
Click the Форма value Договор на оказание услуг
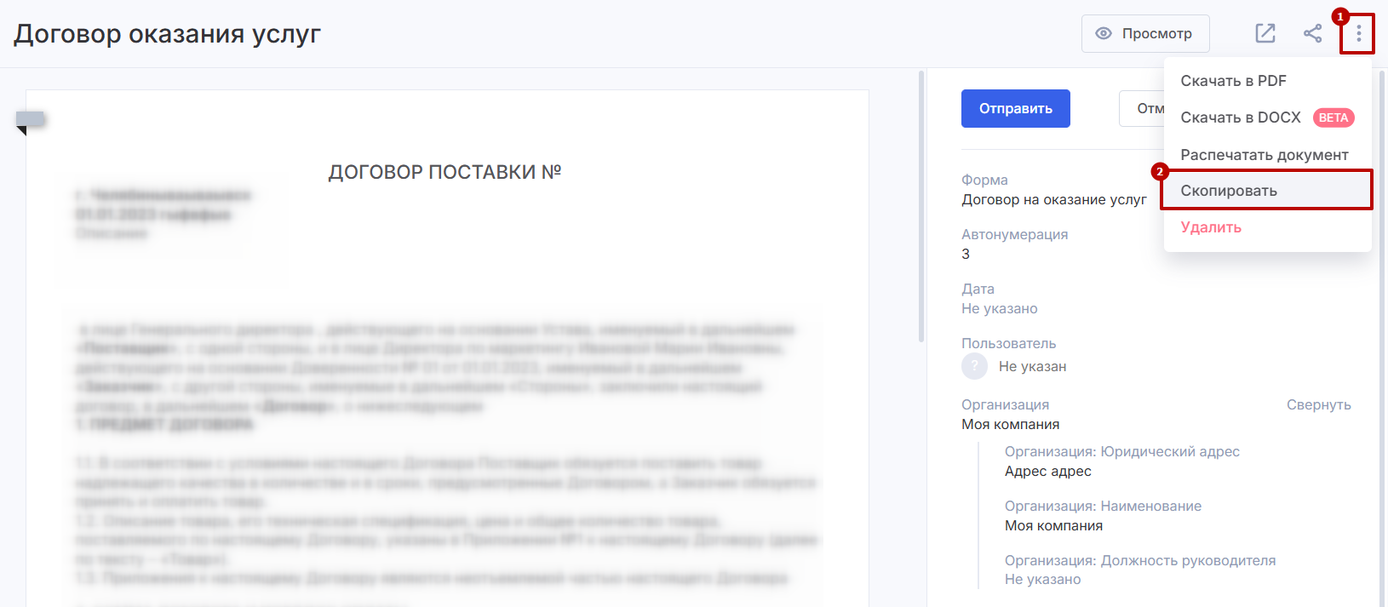[1053, 200]
